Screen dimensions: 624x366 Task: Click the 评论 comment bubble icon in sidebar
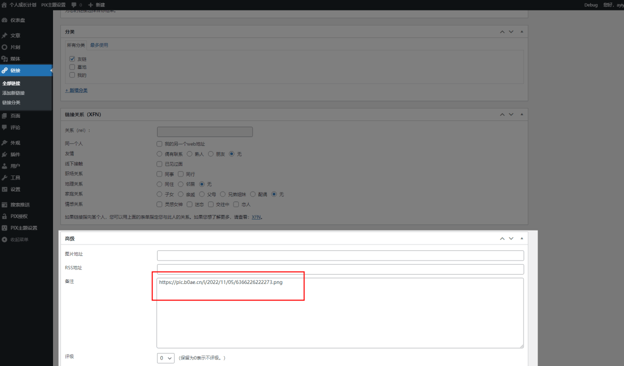point(5,127)
